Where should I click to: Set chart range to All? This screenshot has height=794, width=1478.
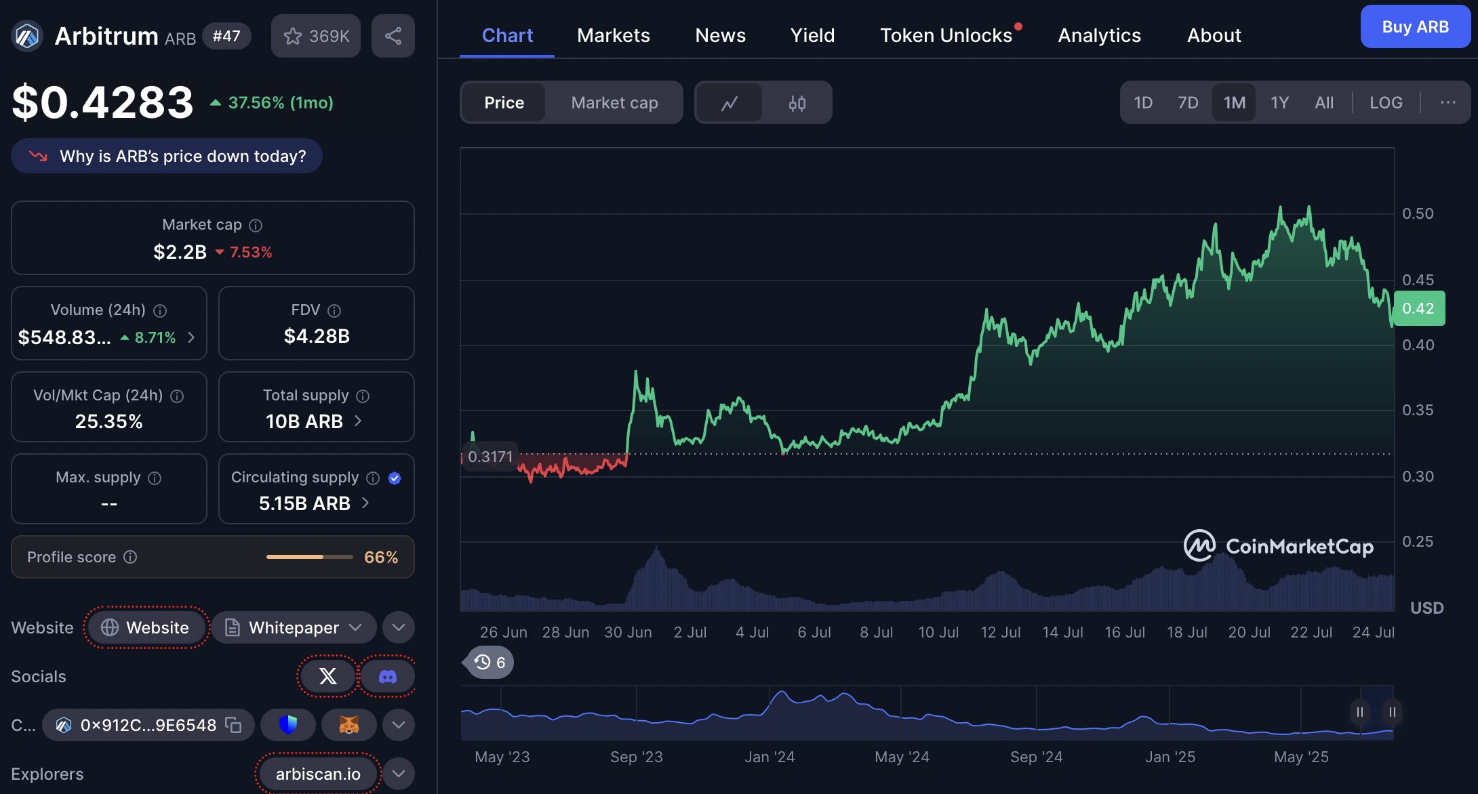pyautogui.click(x=1323, y=103)
